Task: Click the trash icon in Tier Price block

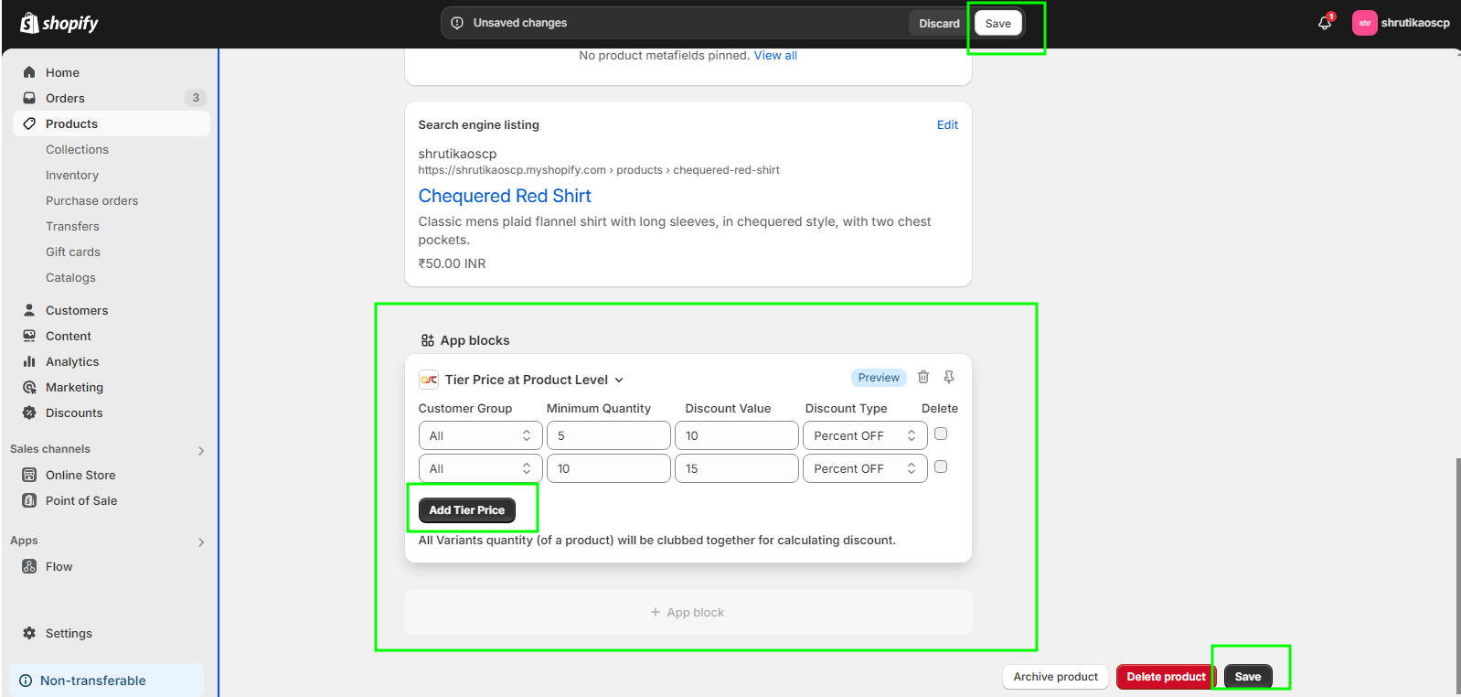Action: click(x=923, y=377)
